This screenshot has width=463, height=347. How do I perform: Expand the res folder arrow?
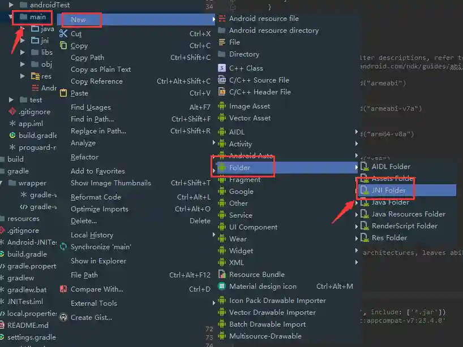23,76
